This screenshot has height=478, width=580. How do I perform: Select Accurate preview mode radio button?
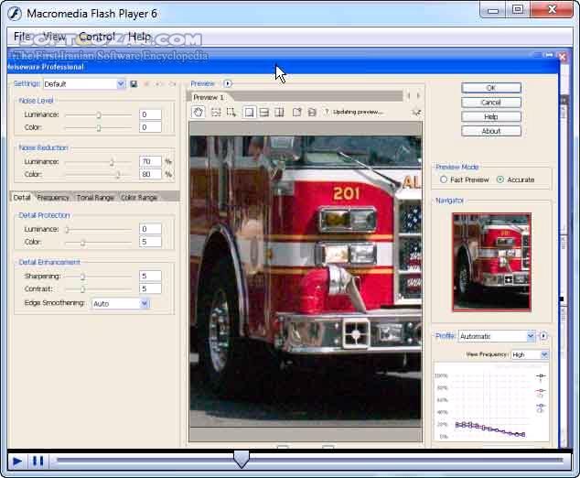pos(499,179)
